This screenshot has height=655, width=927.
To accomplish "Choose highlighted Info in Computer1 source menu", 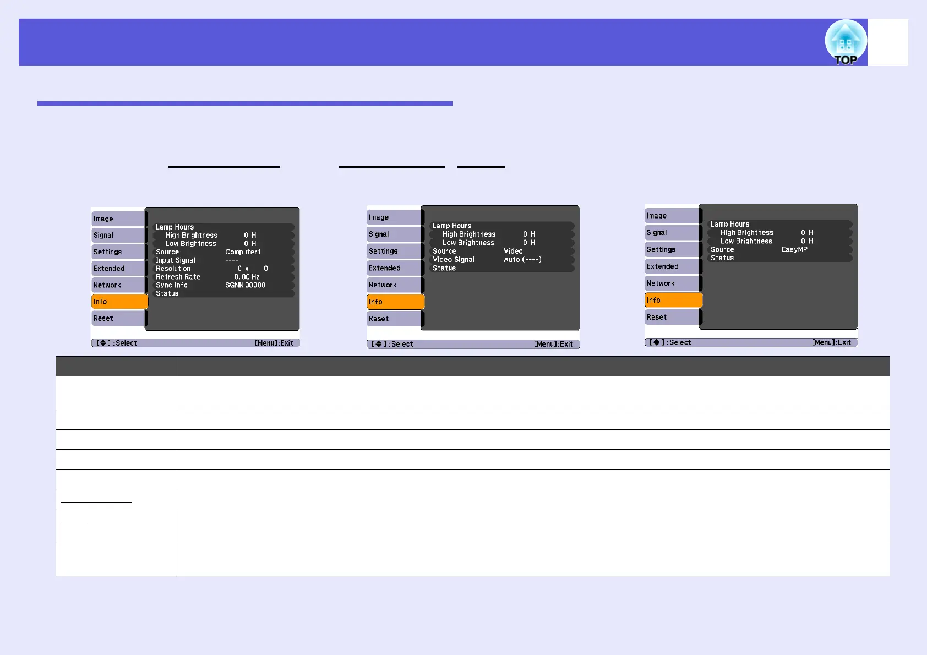I will tap(119, 302).
